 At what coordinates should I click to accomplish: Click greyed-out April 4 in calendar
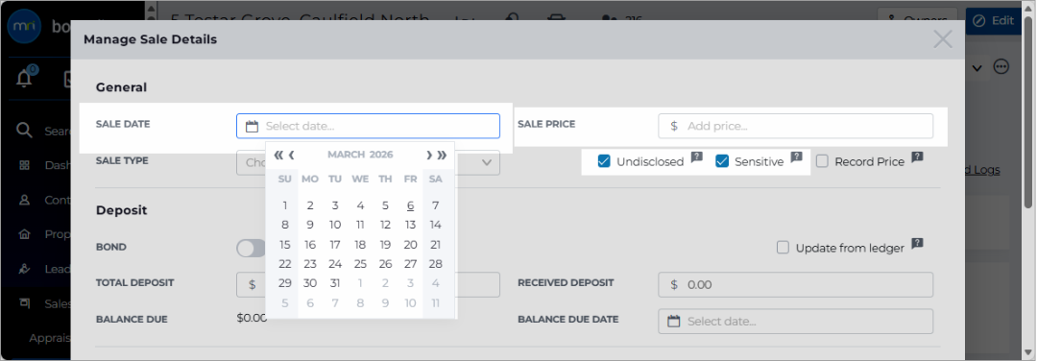coord(436,283)
